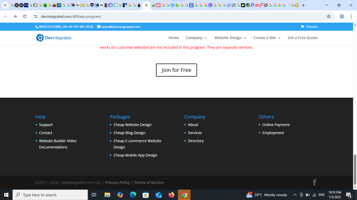Screen dimensions: 357x200
Task: Open the shopping cart icon
Action: tap(302, 27)
